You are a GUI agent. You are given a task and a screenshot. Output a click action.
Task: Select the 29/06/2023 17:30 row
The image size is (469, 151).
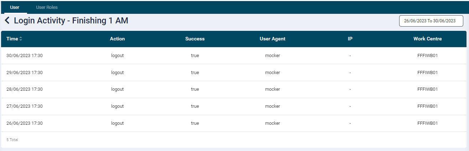[25, 73]
